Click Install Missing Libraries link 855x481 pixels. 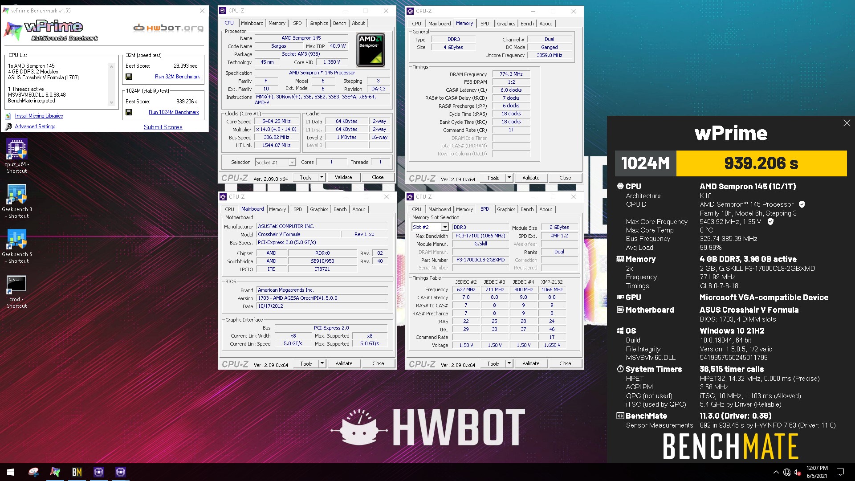(x=39, y=116)
